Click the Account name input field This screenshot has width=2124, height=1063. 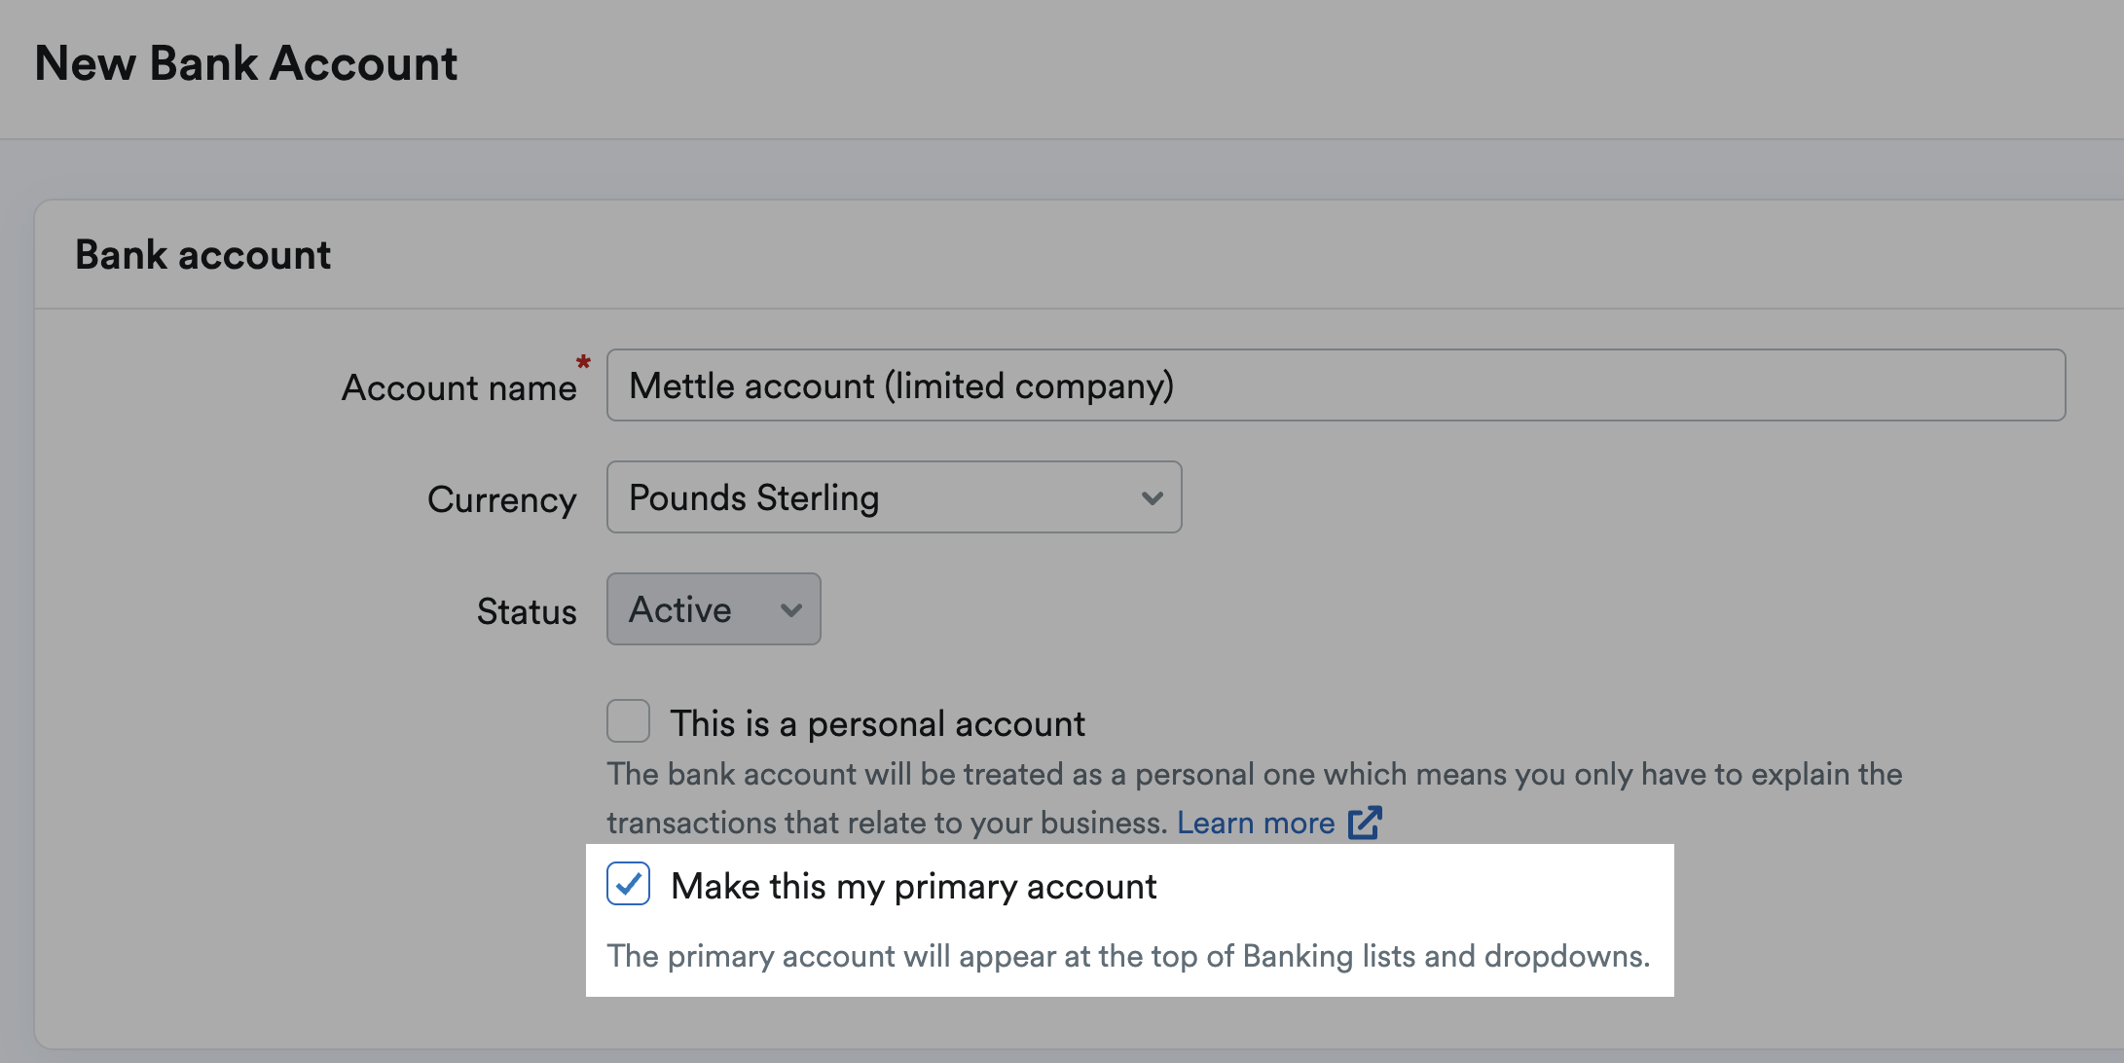(1336, 385)
